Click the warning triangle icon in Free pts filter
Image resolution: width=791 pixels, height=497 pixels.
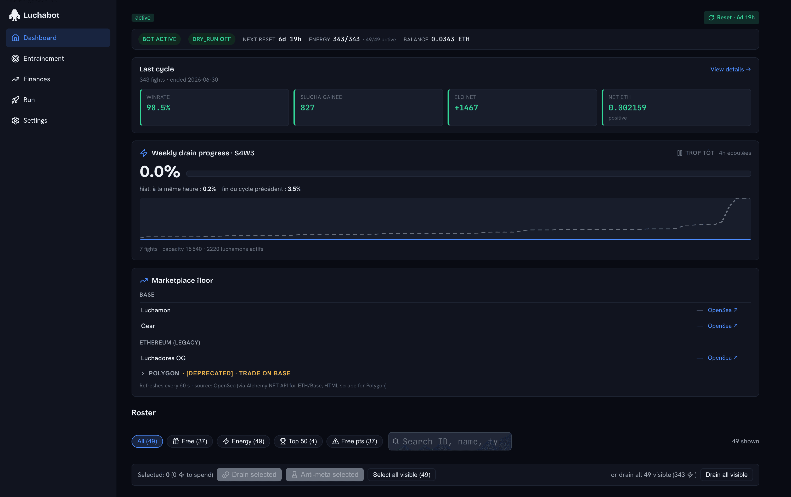pos(335,441)
